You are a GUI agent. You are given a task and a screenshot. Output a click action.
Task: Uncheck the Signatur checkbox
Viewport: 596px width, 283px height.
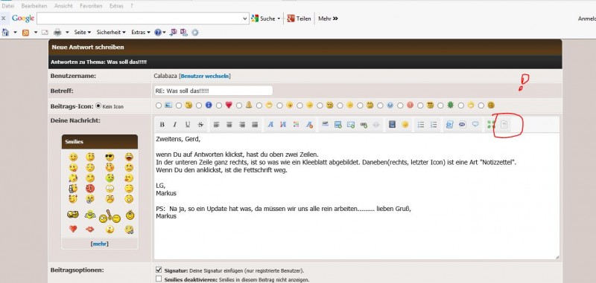[x=159, y=270]
